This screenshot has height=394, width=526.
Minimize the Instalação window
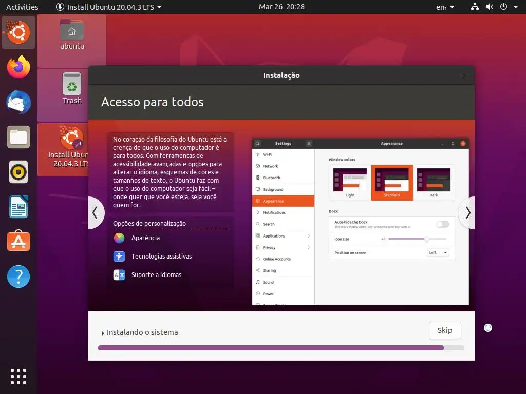pyautogui.click(x=465, y=76)
